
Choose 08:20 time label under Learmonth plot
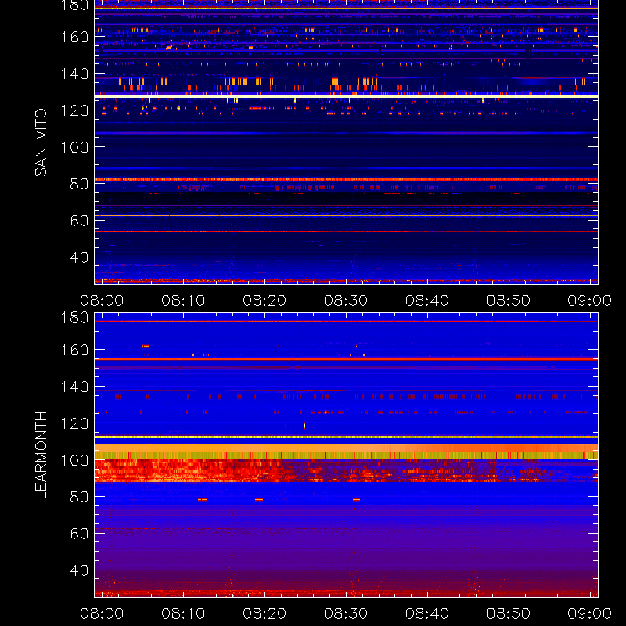coord(264,613)
